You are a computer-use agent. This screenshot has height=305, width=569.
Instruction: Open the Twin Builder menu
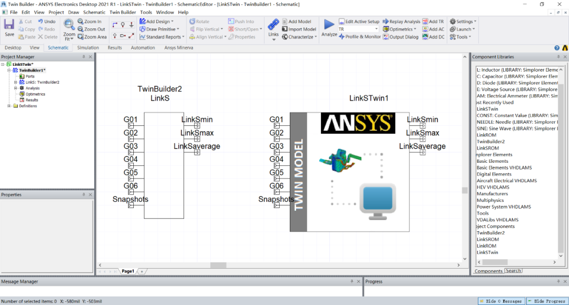tap(123, 12)
